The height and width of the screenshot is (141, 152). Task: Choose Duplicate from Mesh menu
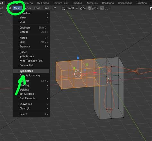(x=31, y=28)
